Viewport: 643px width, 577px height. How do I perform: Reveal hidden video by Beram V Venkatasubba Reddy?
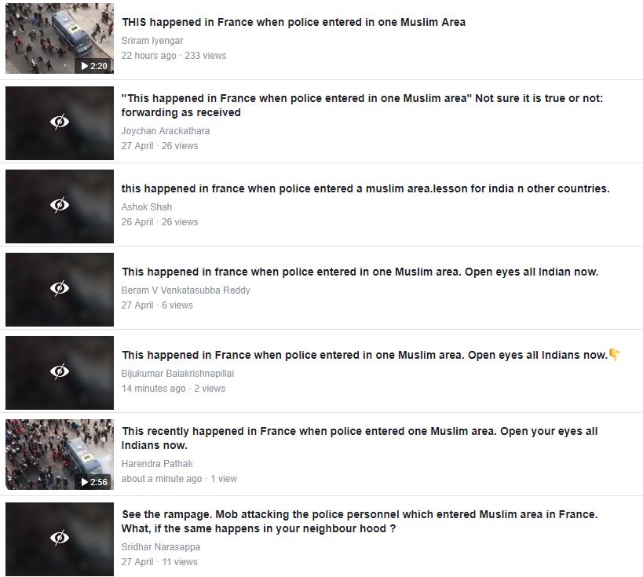coord(60,289)
